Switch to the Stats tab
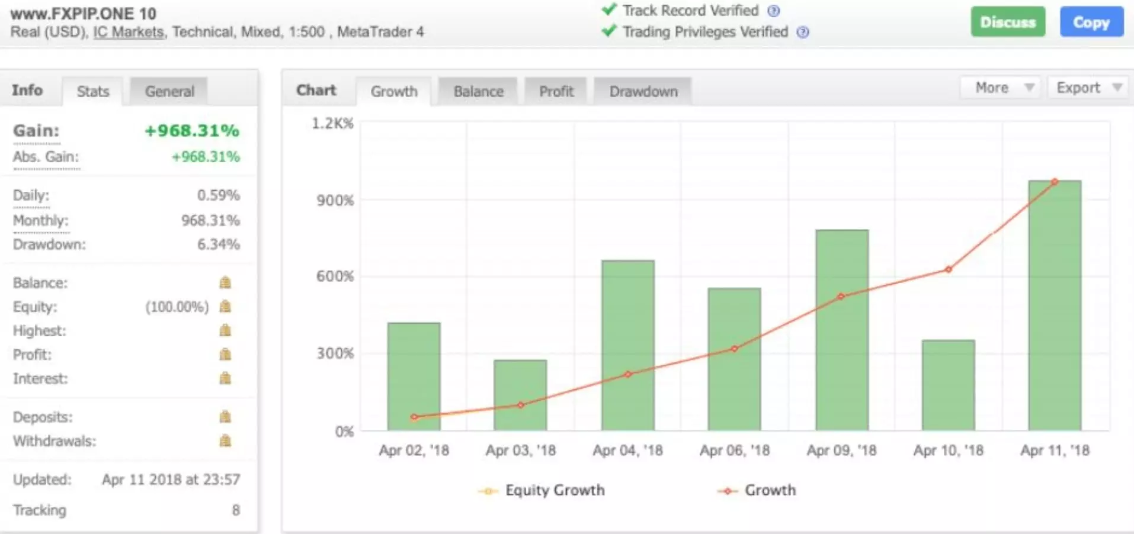 93,91
